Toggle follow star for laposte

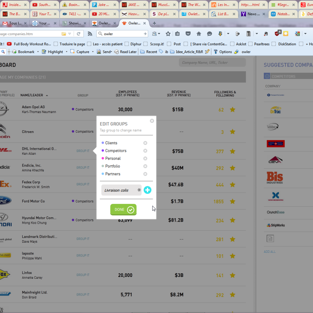[x=233, y=256]
